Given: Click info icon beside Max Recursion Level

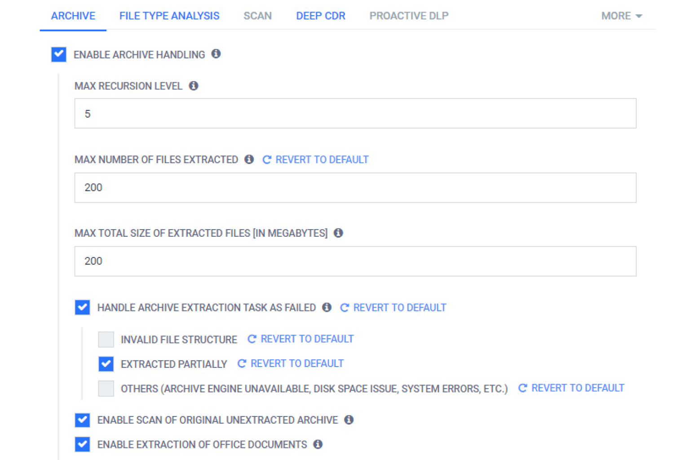Looking at the screenshot, I should click(194, 86).
